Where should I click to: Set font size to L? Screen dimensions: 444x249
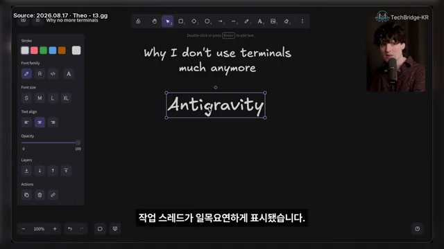(53, 98)
